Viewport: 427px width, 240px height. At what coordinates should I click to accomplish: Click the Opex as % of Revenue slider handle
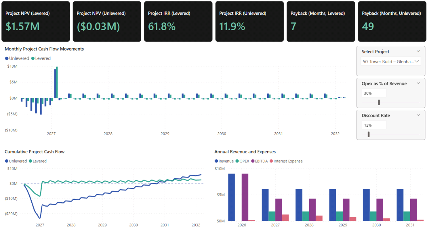379,102
